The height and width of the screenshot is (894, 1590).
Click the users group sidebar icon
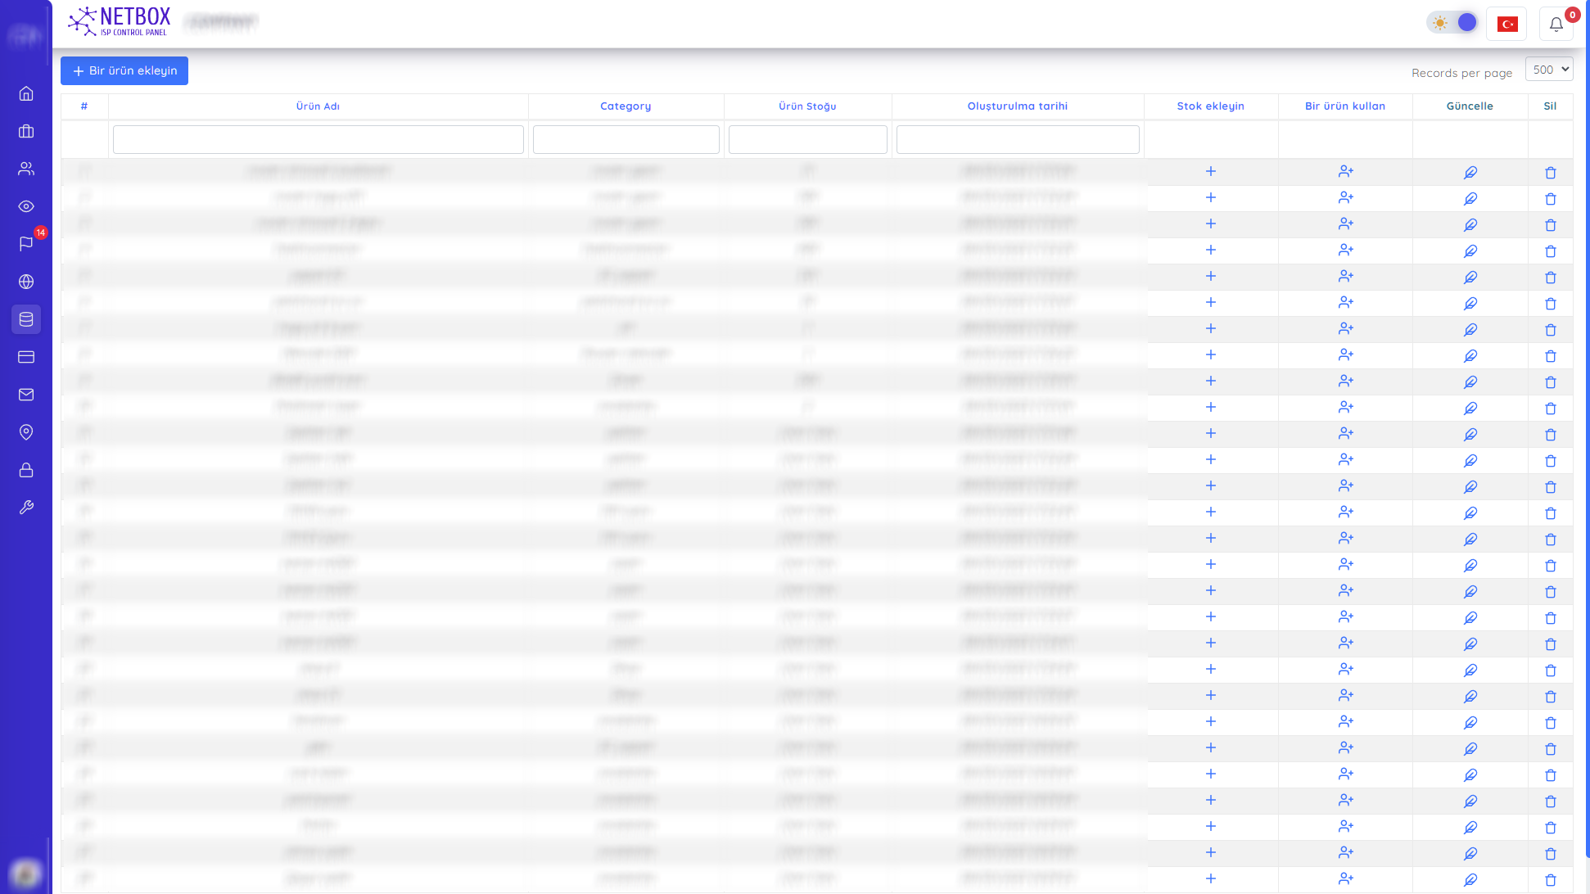point(26,169)
